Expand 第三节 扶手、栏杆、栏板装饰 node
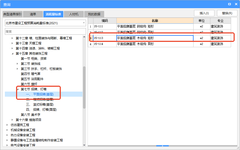The height and width of the screenshot is (150, 240). pos(17,69)
